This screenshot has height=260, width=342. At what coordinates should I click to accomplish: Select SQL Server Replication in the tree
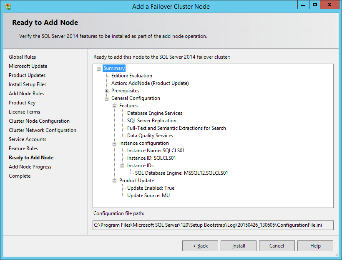click(152, 121)
